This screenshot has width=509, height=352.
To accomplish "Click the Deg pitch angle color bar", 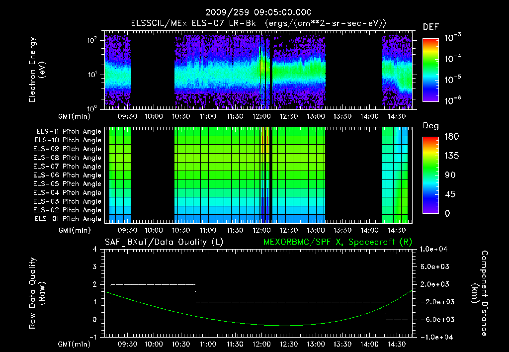I will [430, 175].
